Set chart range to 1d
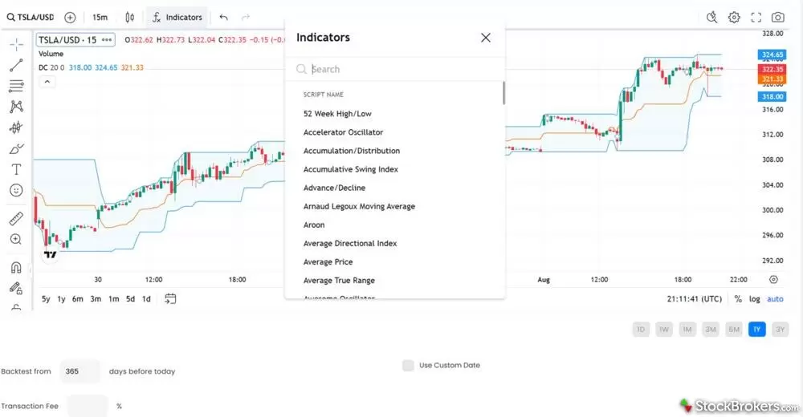 point(146,299)
